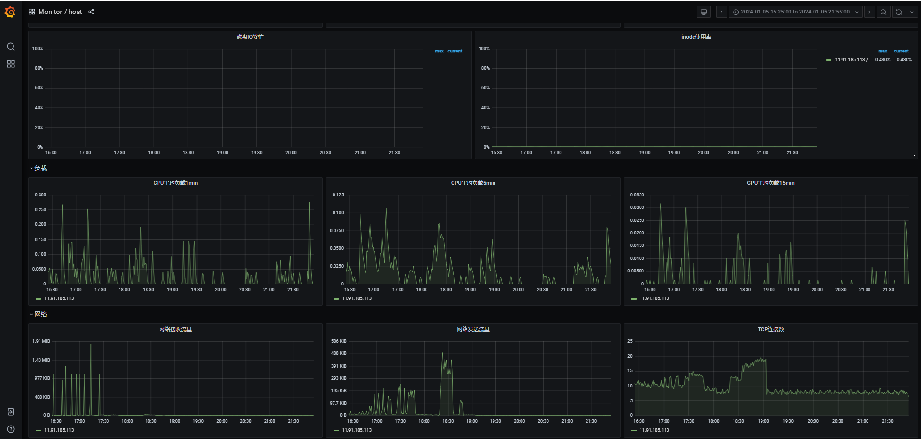
Task: Refresh the dashboard
Action: pos(899,12)
